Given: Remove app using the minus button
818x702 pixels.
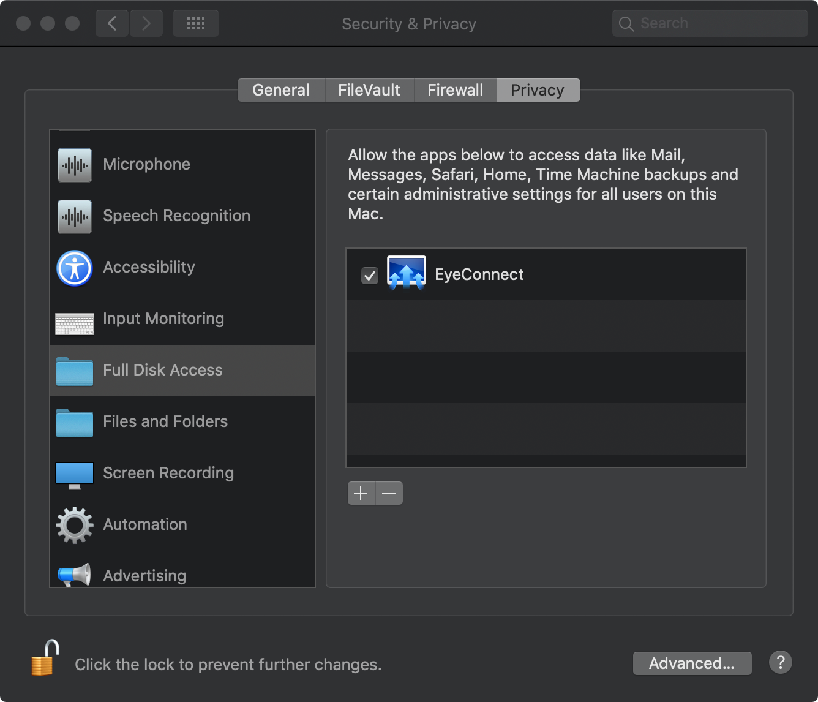Looking at the screenshot, I should click(x=389, y=493).
